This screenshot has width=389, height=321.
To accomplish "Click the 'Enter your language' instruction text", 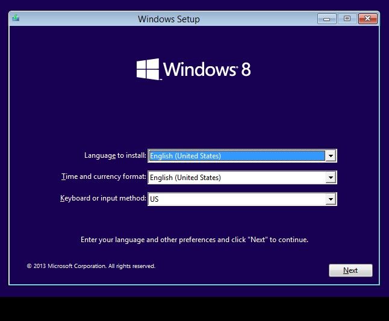I will coord(194,240).
